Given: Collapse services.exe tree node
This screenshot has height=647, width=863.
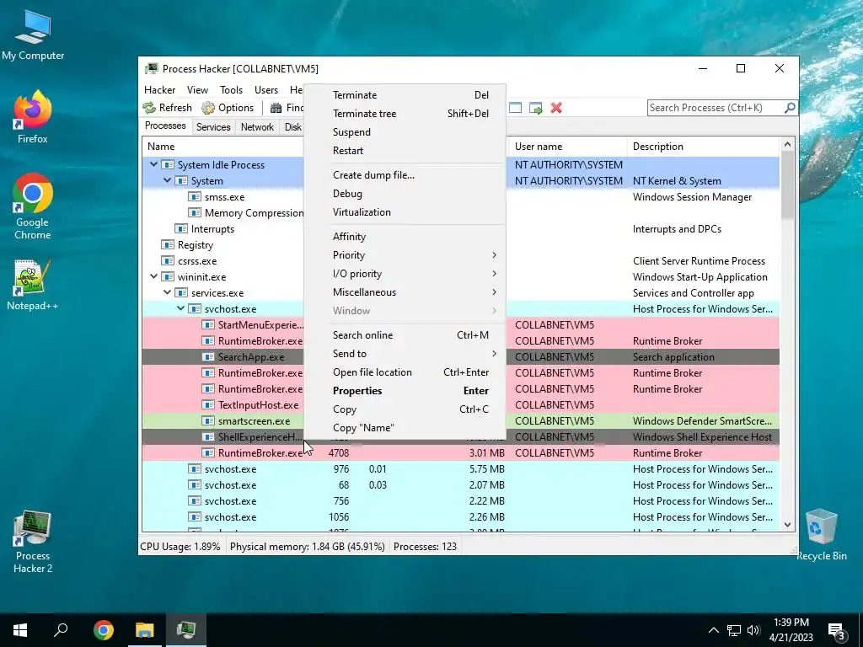Looking at the screenshot, I should [x=168, y=292].
